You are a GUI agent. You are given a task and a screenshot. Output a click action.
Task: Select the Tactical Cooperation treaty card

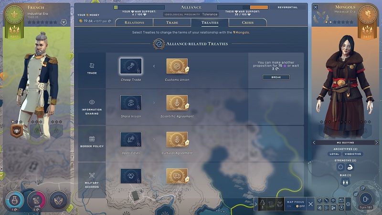[x=131, y=176]
